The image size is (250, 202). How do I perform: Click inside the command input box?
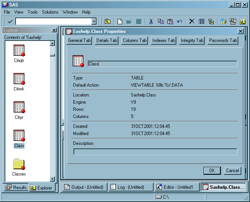tap(54, 21)
